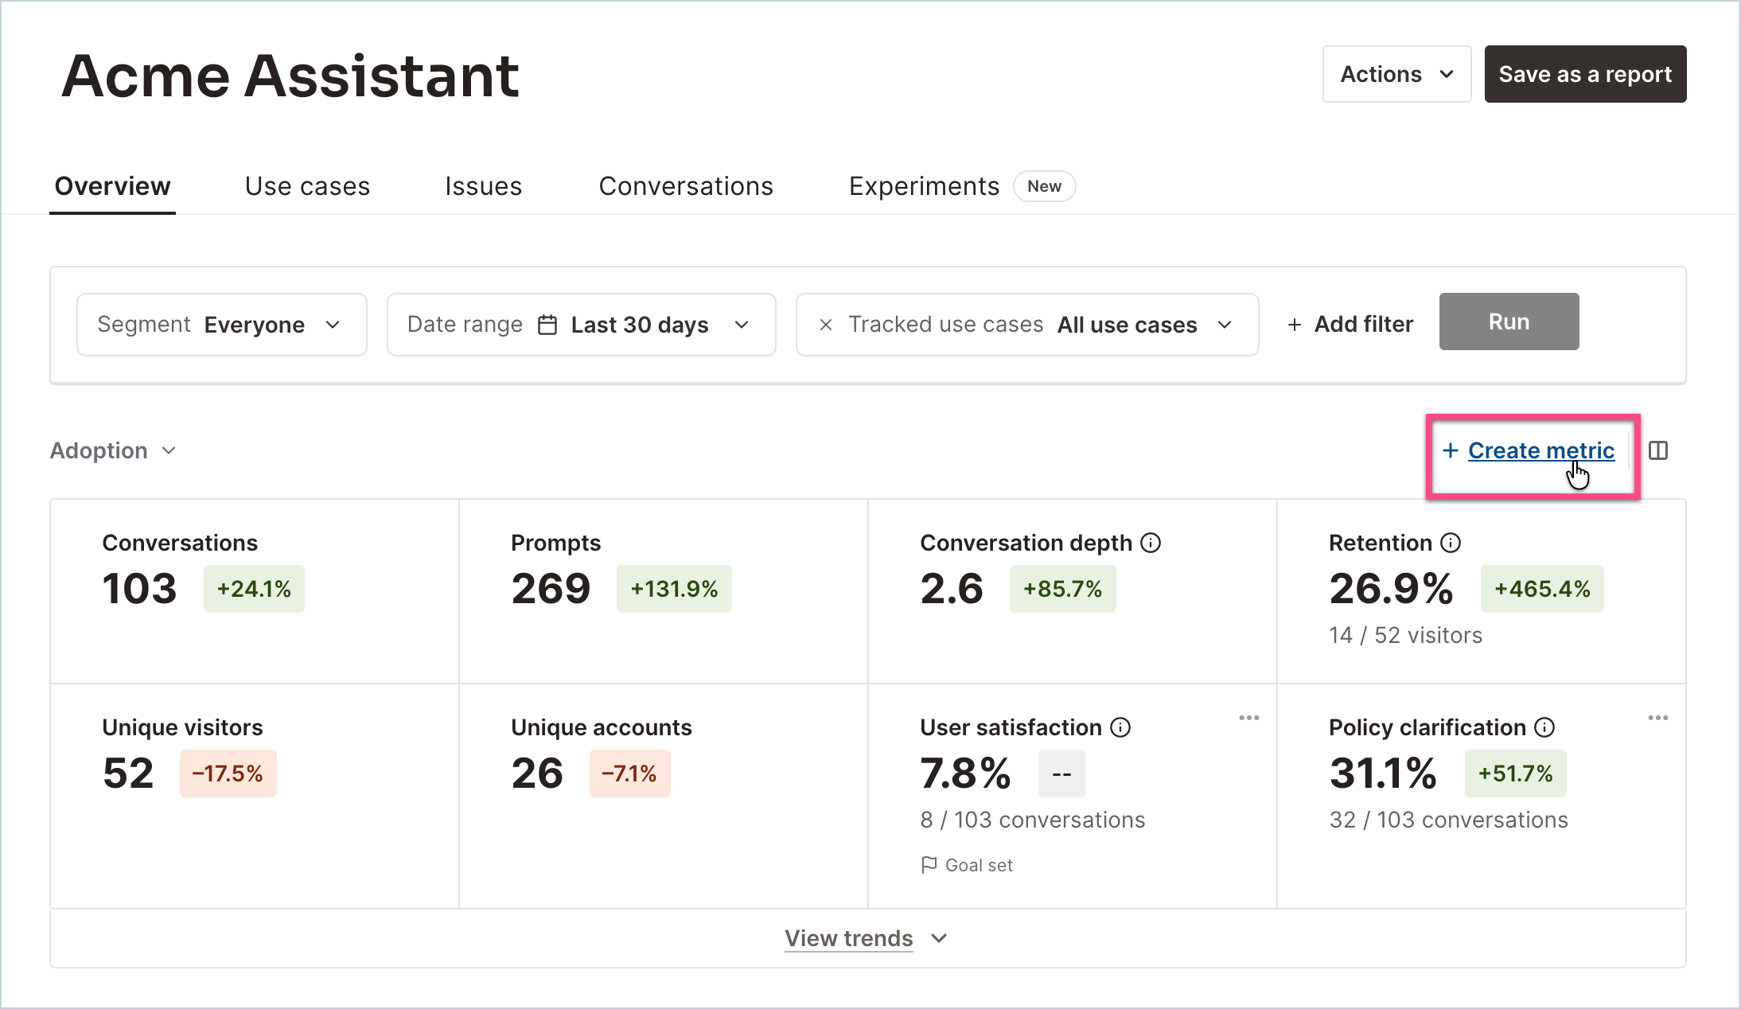1741x1009 pixels.
Task: Click the +131.9% Prompts badge
Action: [x=674, y=589]
